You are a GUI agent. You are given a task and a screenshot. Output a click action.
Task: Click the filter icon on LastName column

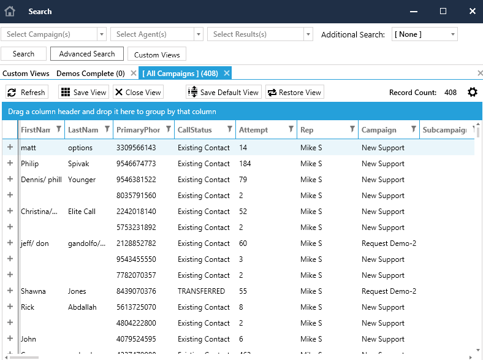[x=107, y=129]
